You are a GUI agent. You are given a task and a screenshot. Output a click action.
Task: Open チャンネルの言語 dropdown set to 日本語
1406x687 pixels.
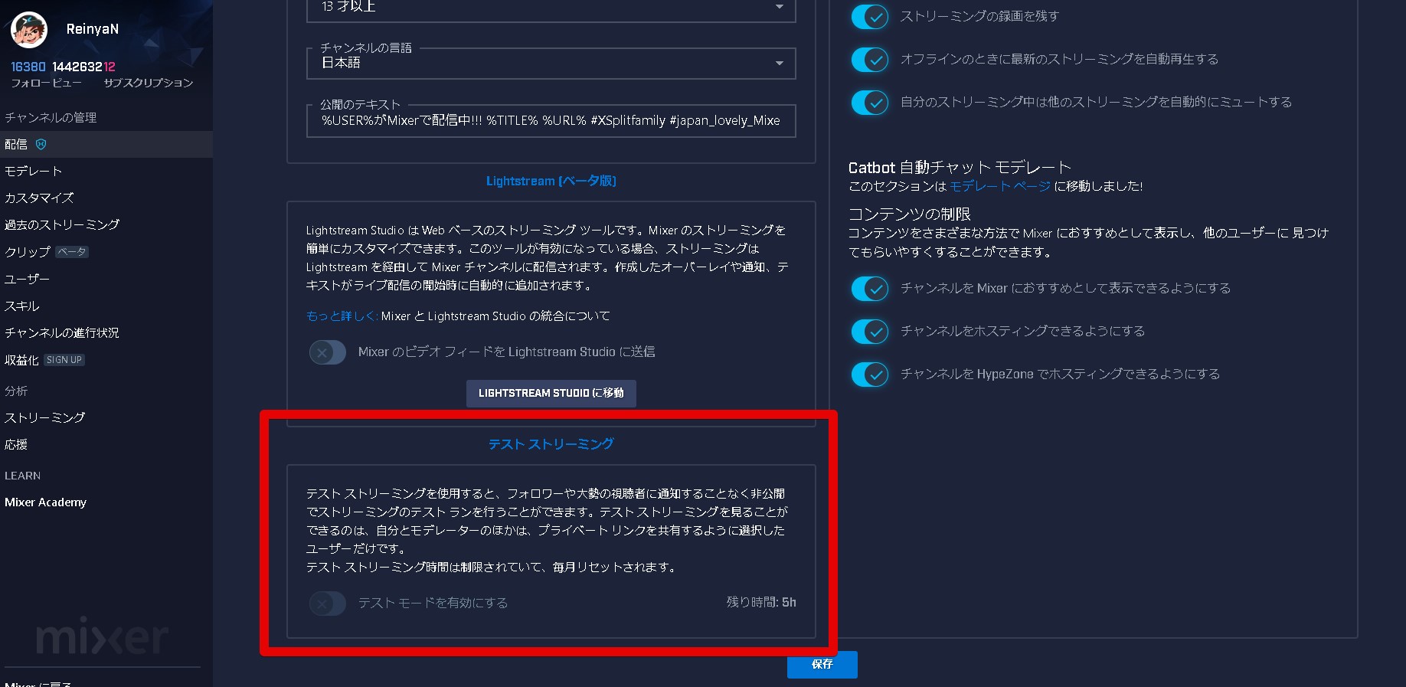pos(551,63)
